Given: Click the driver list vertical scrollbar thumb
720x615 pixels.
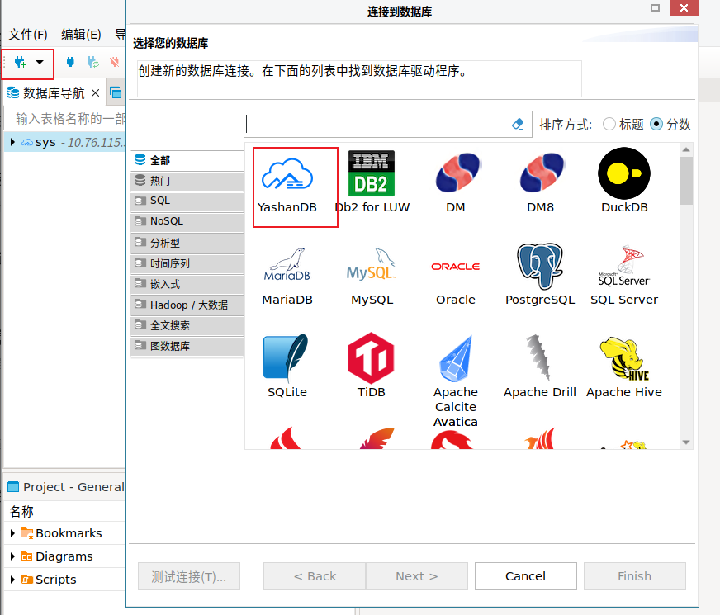Looking at the screenshot, I should [686, 181].
